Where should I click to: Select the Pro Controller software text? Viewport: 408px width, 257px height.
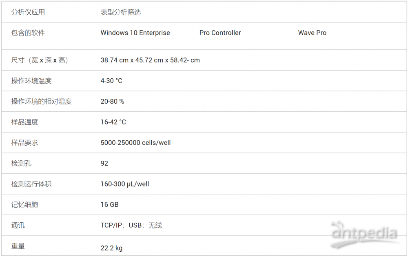pyautogui.click(x=220, y=33)
